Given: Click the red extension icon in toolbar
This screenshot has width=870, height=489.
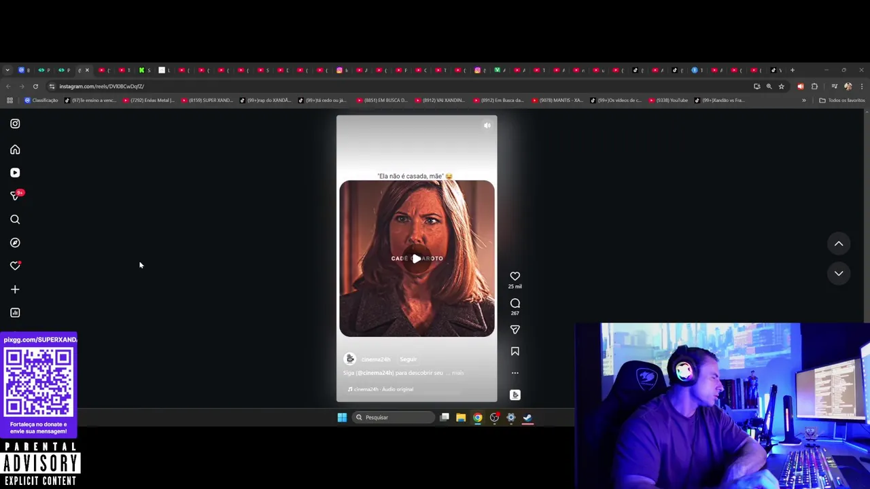Looking at the screenshot, I should pos(800,86).
